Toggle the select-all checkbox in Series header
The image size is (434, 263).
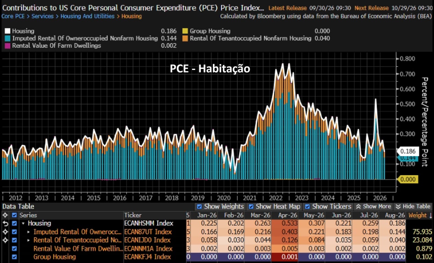point(14,215)
